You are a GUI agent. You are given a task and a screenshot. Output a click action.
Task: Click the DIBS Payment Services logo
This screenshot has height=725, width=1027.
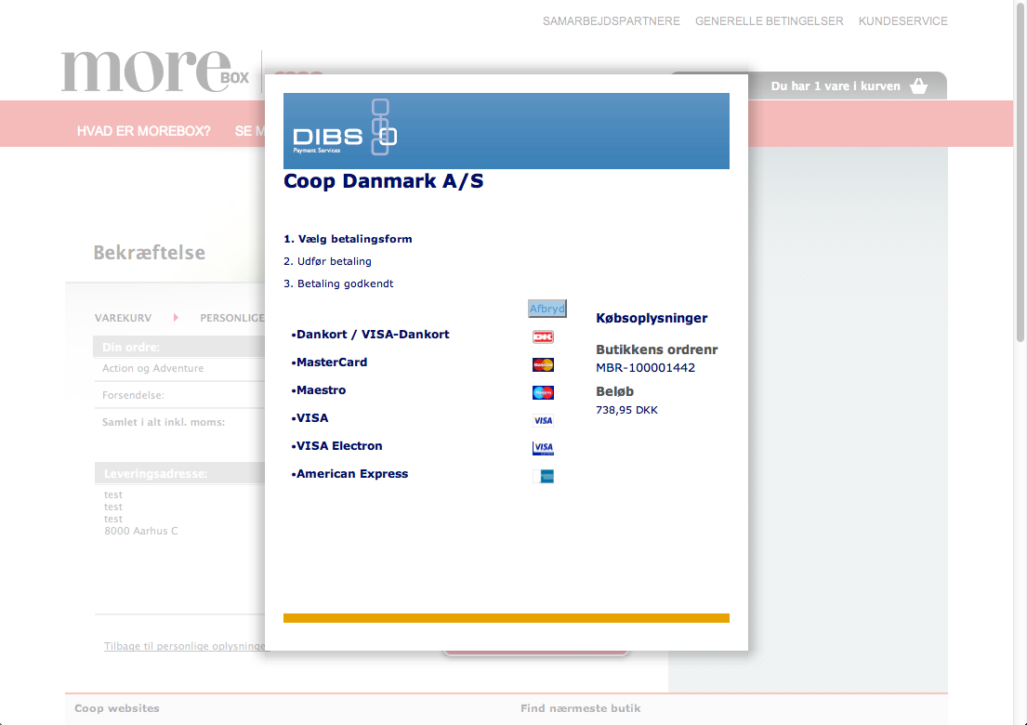click(x=345, y=127)
